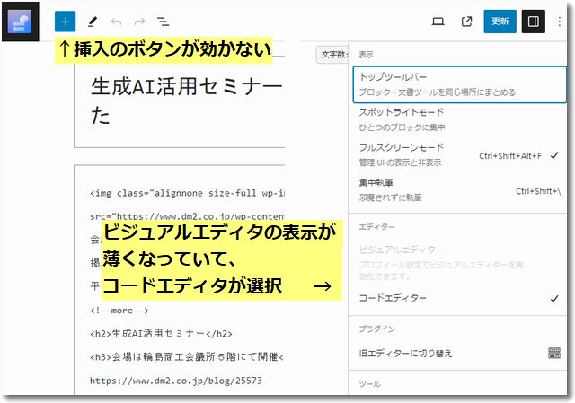
Task: Click the Undo arrow in toolbar
Action: (116, 22)
